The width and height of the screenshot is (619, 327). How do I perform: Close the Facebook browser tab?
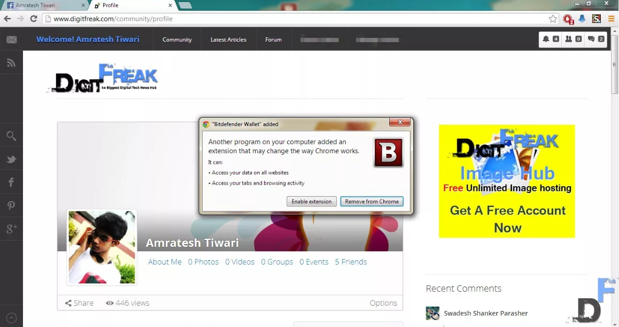click(83, 5)
